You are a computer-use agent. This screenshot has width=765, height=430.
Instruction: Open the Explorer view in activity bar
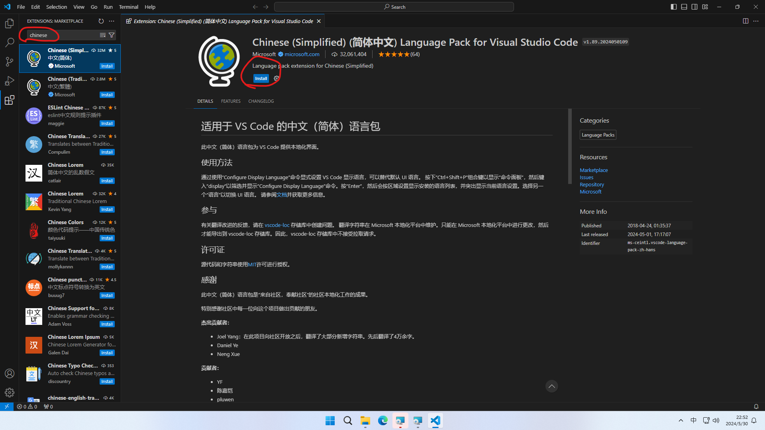[x=10, y=23]
